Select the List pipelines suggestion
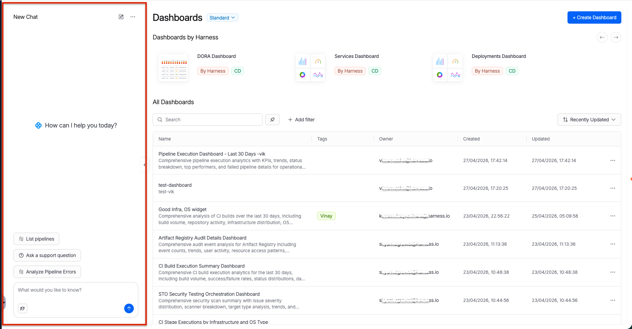The width and height of the screenshot is (632, 329). 36,239
